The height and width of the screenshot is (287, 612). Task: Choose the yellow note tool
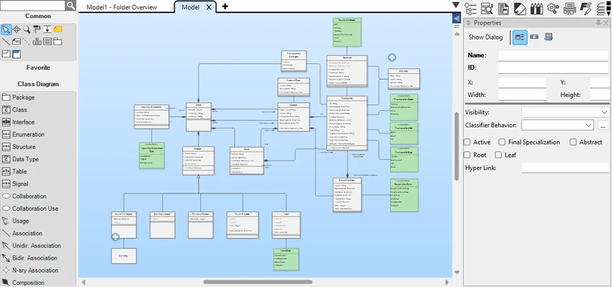58,29
